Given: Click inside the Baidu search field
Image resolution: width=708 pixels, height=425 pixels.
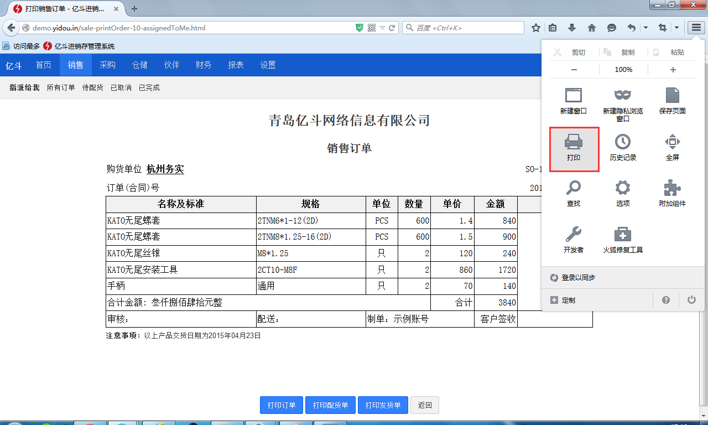Looking at the screenshot, I should click(467, 28).
